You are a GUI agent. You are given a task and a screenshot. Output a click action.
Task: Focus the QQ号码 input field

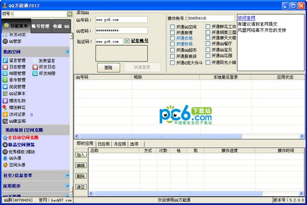tap(122, 19)
